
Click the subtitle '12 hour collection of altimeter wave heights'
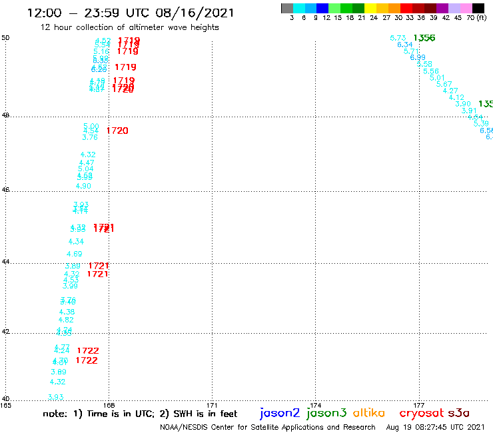129,27
